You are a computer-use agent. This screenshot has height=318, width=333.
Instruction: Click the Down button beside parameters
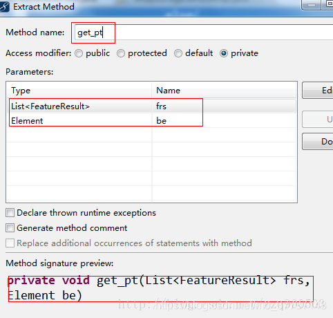(x=318, y=141)
